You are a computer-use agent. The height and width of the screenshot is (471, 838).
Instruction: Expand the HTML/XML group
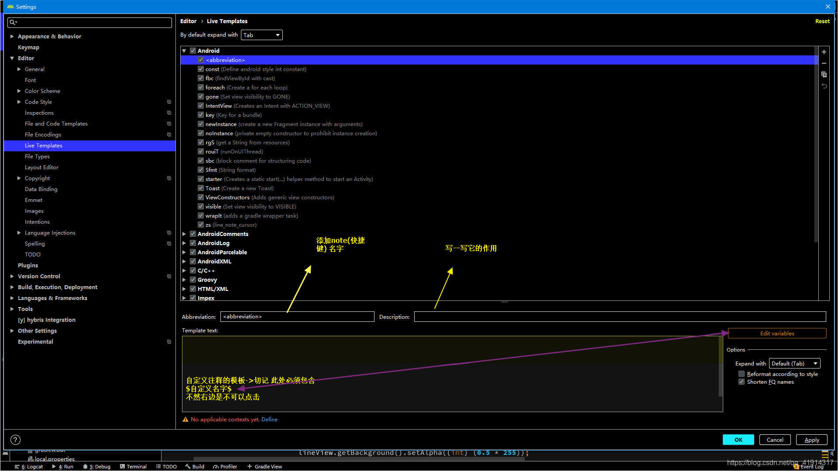[184, 289]
